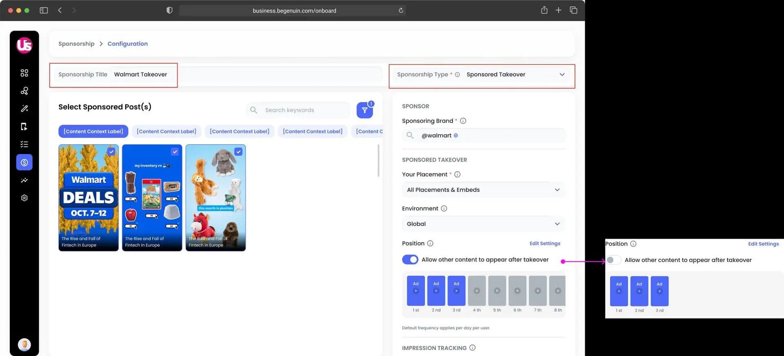Uncheck the 'my inventory rn' post checkbox
The image size is (784, 356).
tap(175, 152)
